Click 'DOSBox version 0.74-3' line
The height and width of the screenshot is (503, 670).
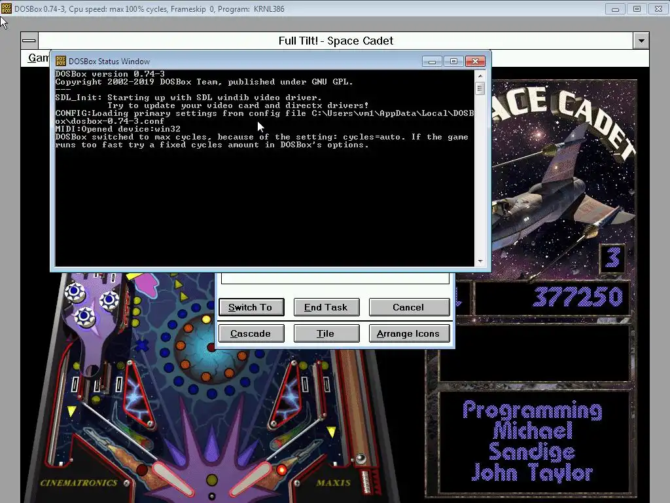click(110, 74)
